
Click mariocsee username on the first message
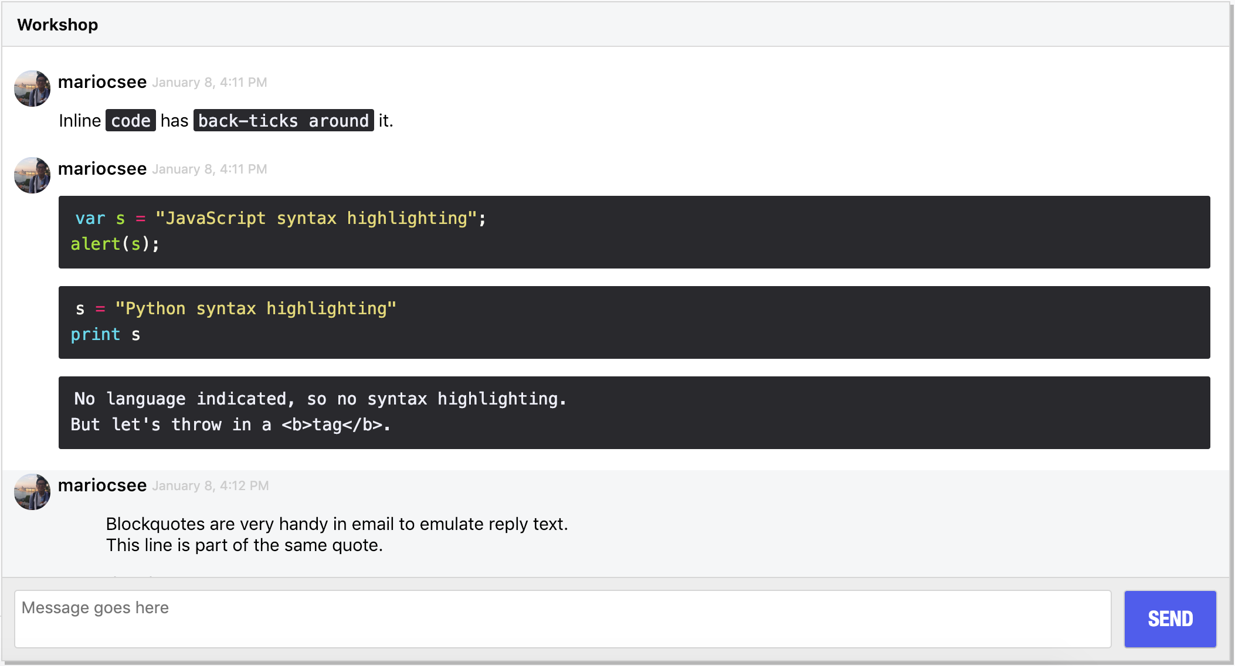pyautogui.click(x=102, y=82)
